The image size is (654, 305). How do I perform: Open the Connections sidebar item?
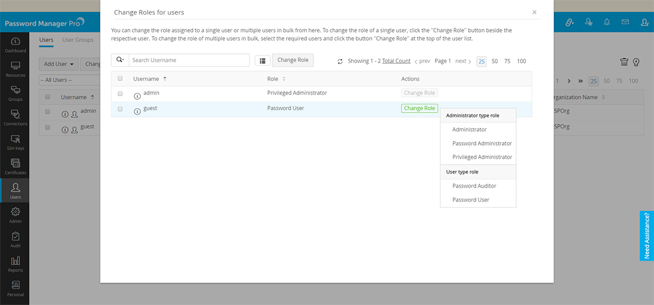tap(15, 118)
